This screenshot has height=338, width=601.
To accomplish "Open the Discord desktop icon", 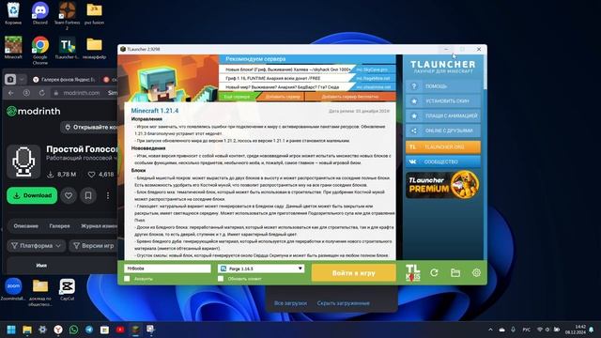I will 40,13.
